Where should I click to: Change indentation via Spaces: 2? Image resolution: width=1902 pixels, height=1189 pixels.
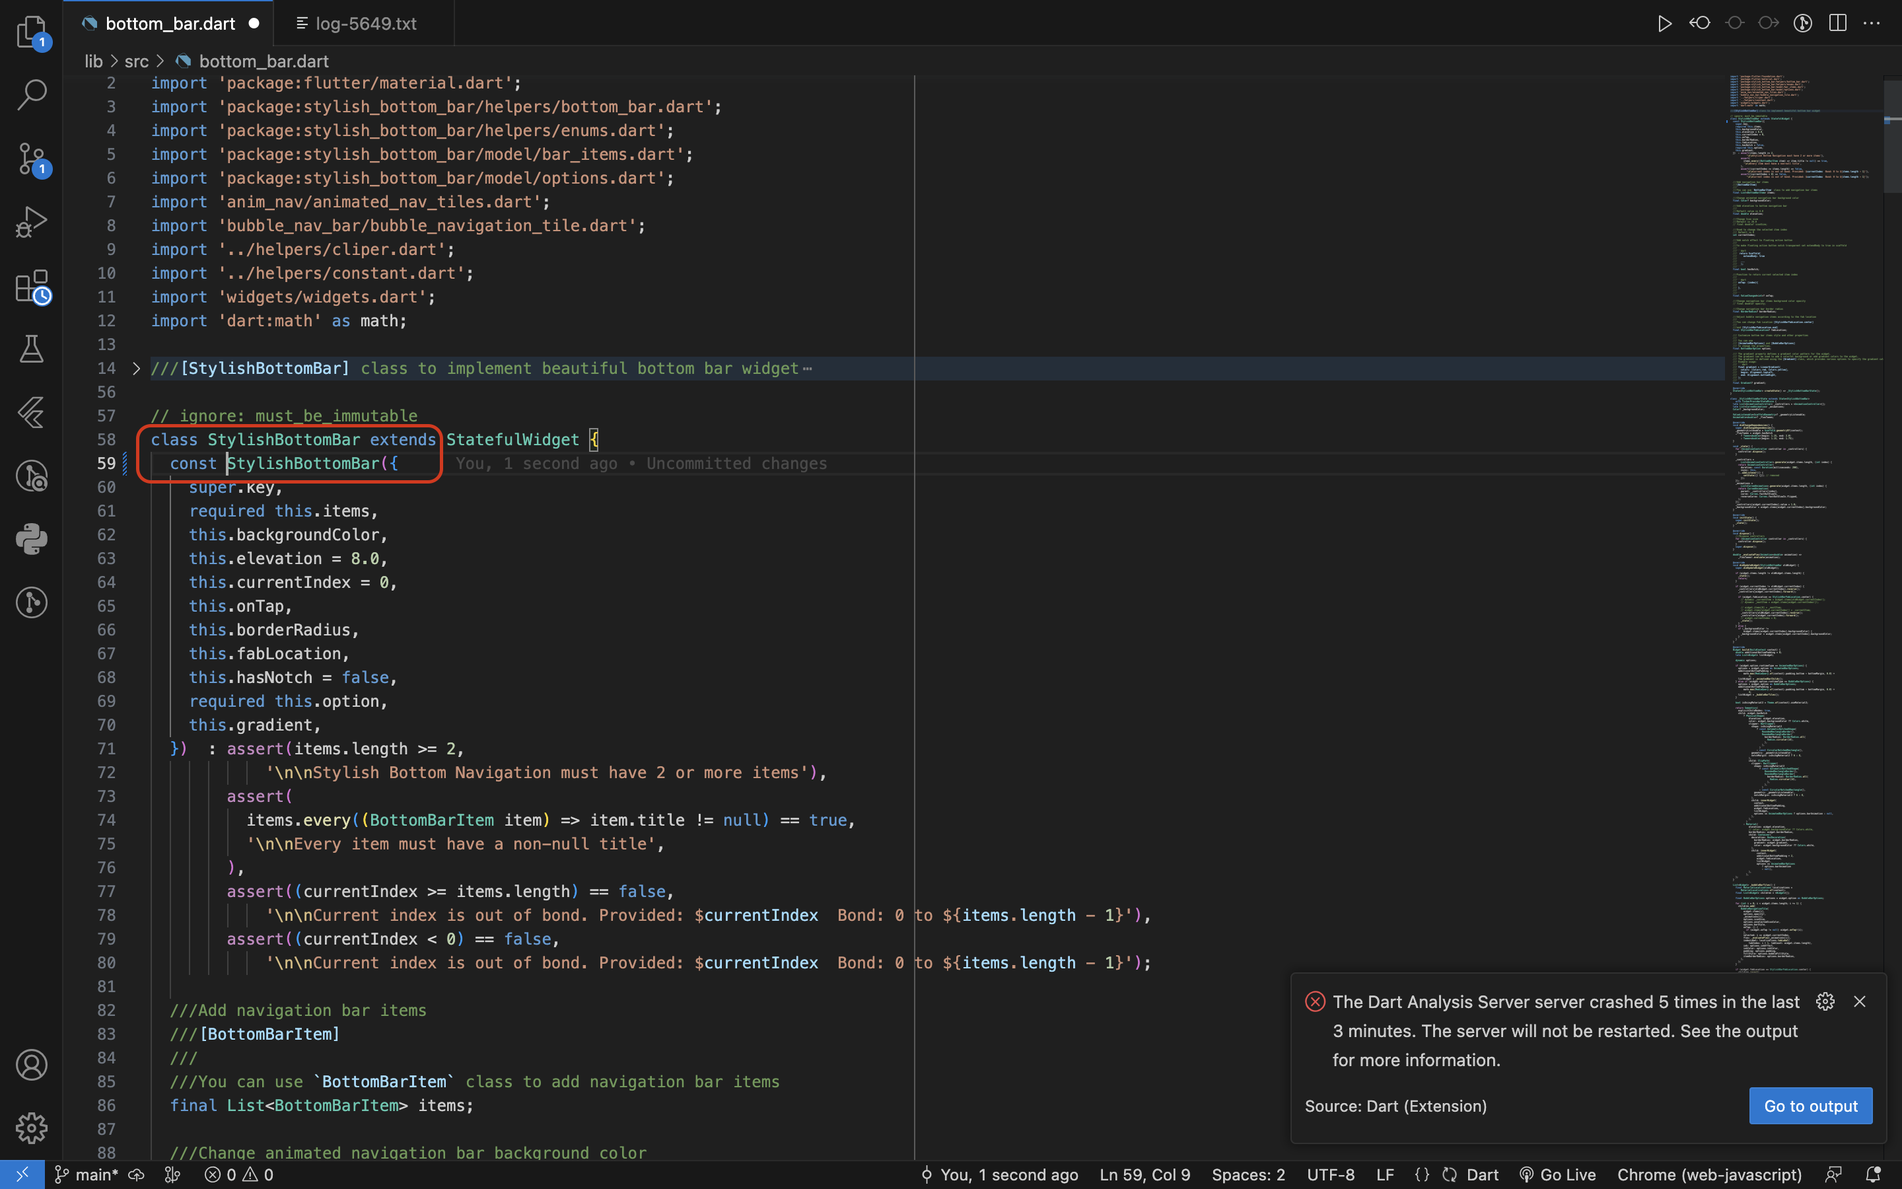coord(1248,1175)
